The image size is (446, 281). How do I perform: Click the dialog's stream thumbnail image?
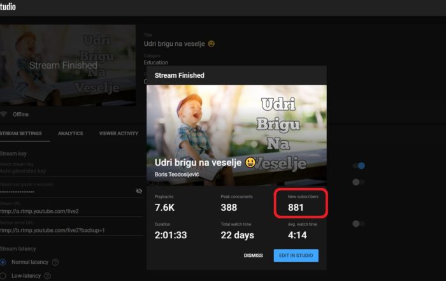[236, 135]
